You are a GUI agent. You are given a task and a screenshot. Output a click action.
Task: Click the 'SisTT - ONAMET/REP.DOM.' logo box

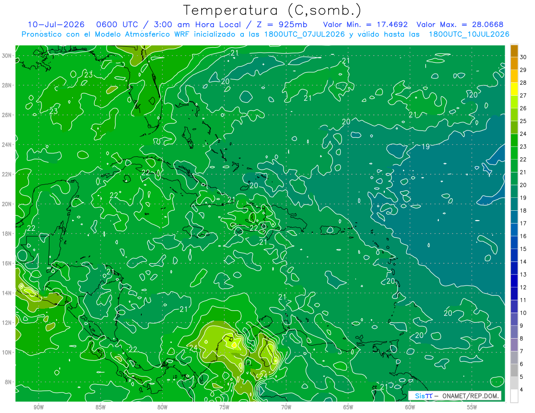[455, 396]
